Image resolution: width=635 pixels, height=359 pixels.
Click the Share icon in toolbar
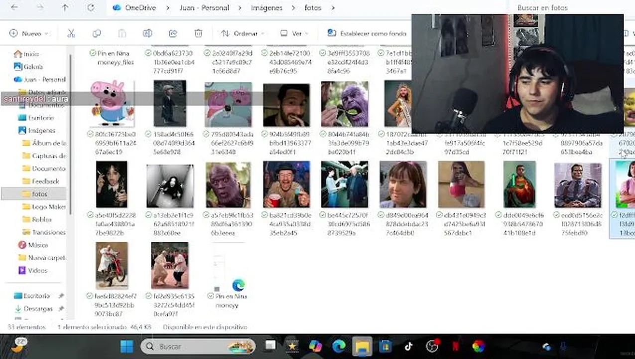coord(173,33)
